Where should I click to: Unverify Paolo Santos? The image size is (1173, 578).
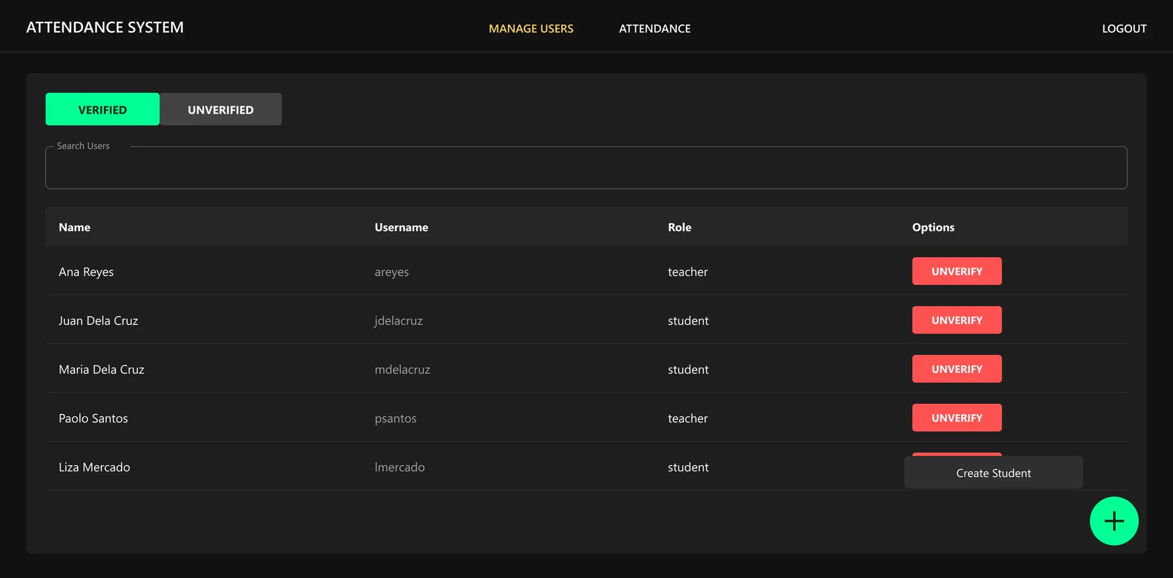(x=957, y=418)
